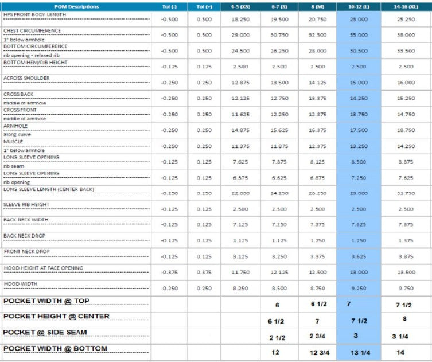432x362 pixels.
Task: Select the highlighted 10-12 (L) column header
Action: click(358, 7)
